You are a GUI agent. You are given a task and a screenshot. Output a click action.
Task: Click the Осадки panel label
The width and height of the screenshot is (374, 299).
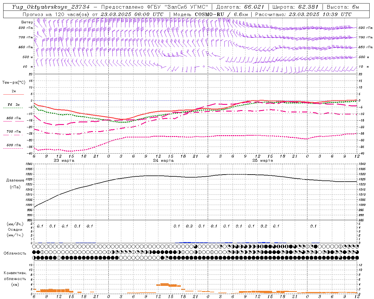coord(15,230)
